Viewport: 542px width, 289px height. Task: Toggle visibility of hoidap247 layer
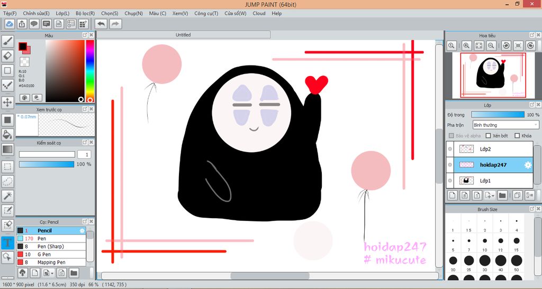tap(450, 165)
